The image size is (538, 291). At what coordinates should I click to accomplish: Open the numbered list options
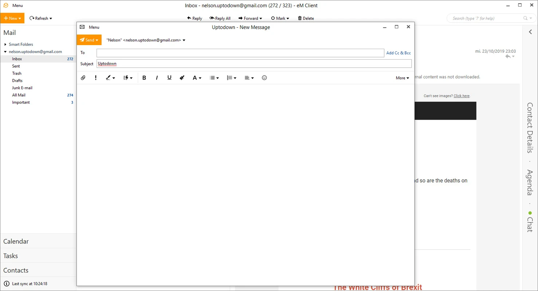click(231, 78)
